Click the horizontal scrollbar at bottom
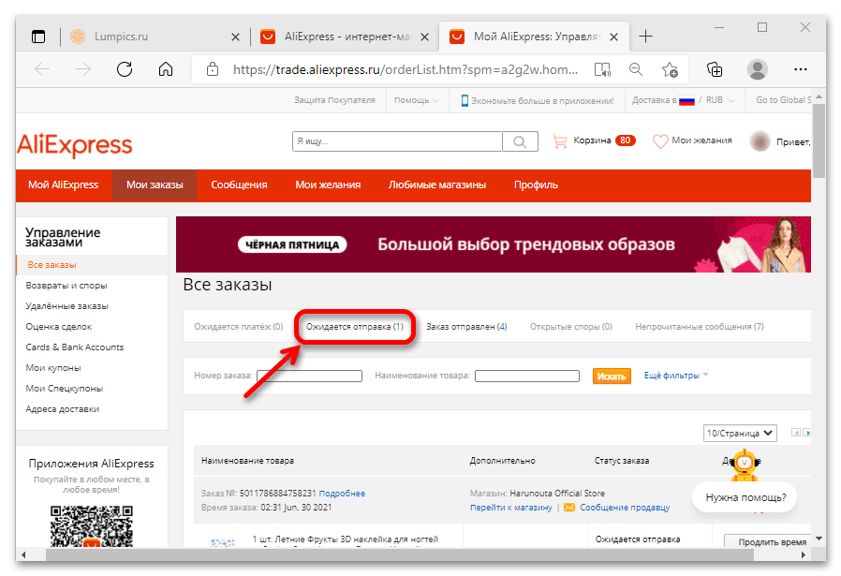Viewport: 841px width, 576px height. point(400,555)
